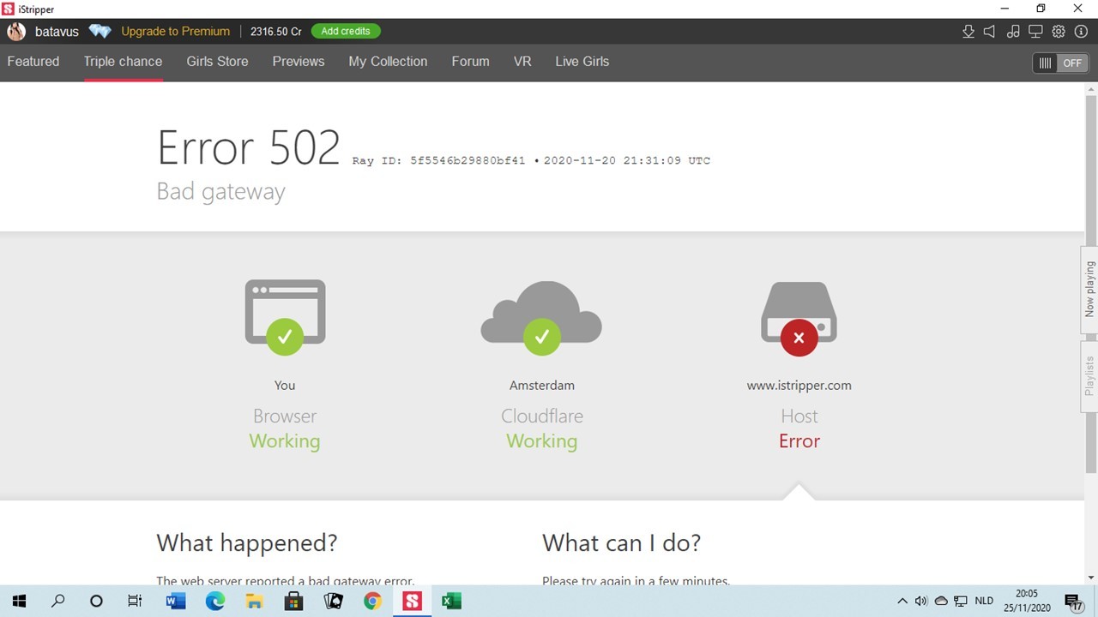Click the page's vertical scrollbar
The image size is (1098, 617).
click(1091, 283)
